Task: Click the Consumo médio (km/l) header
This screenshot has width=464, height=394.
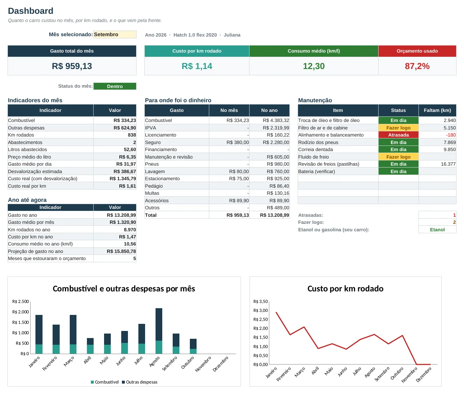Action: pos(314,51)
